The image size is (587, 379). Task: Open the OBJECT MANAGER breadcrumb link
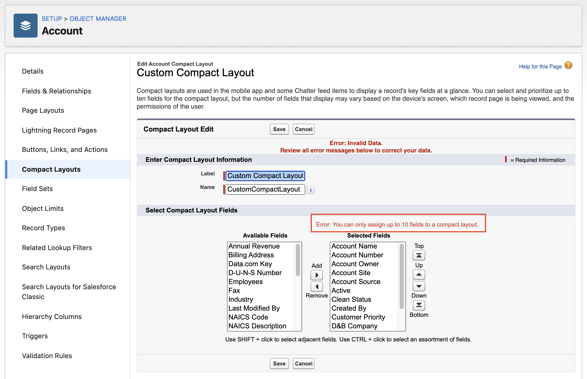tap(98, 19)
